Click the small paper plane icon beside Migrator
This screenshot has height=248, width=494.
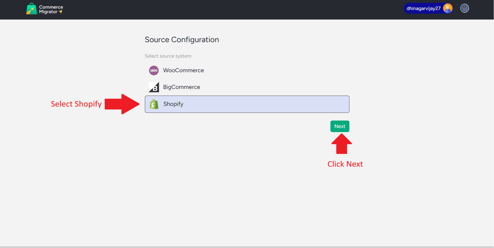[61, 12]
